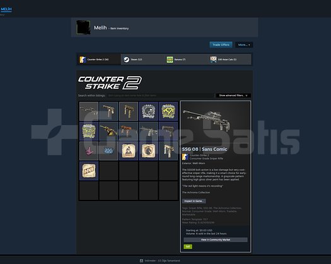
Task: Select the grey fish-logo sticker item
Action: 148,111
